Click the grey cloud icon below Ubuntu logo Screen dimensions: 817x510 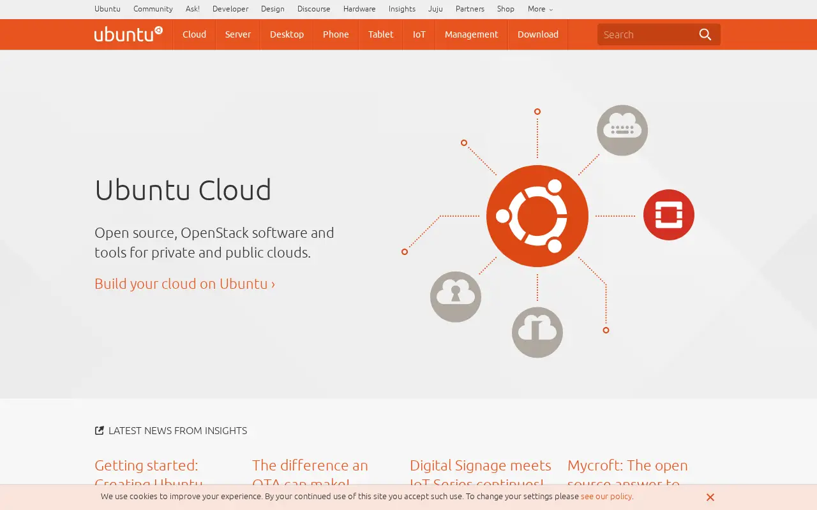pos(537,332)
